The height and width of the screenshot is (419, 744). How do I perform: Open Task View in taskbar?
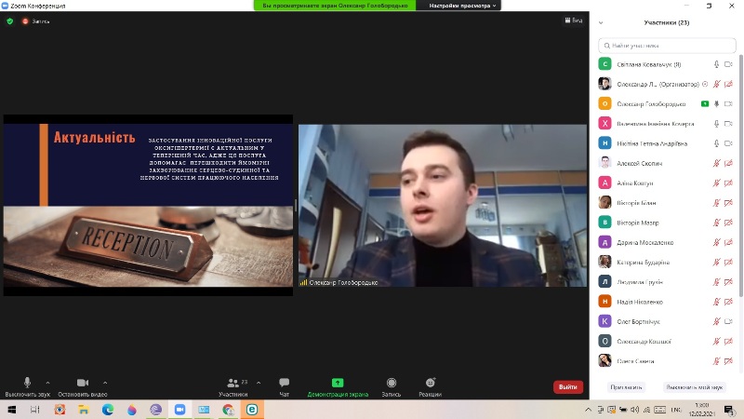click(x=35, y=410)
